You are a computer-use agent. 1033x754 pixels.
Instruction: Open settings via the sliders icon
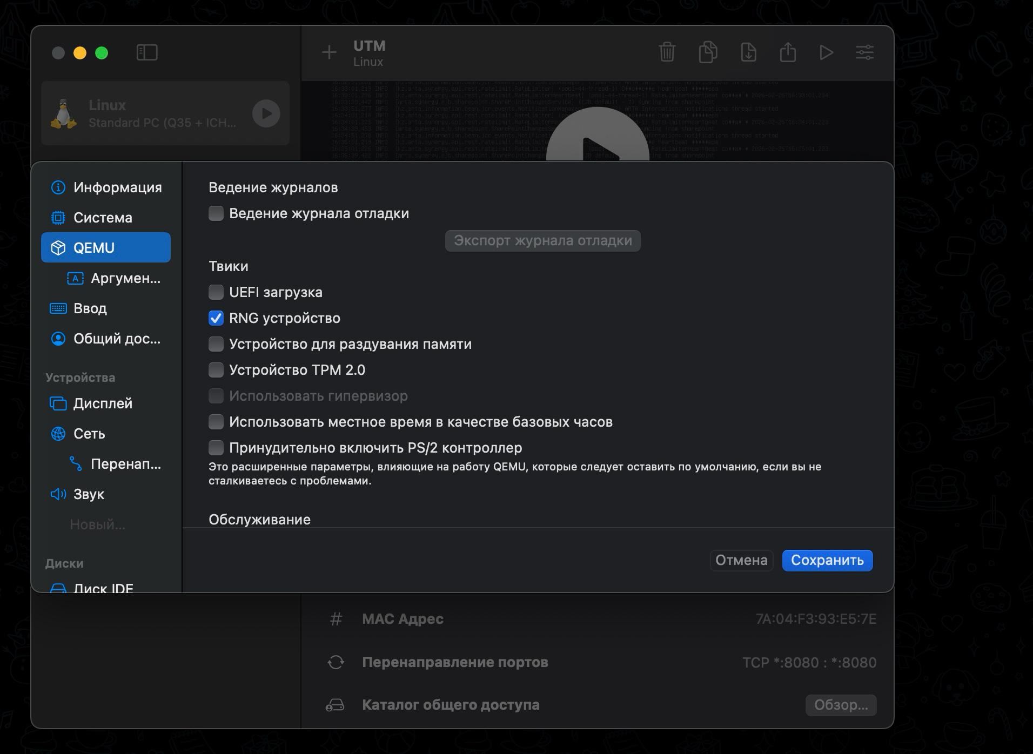pos(864,52)
